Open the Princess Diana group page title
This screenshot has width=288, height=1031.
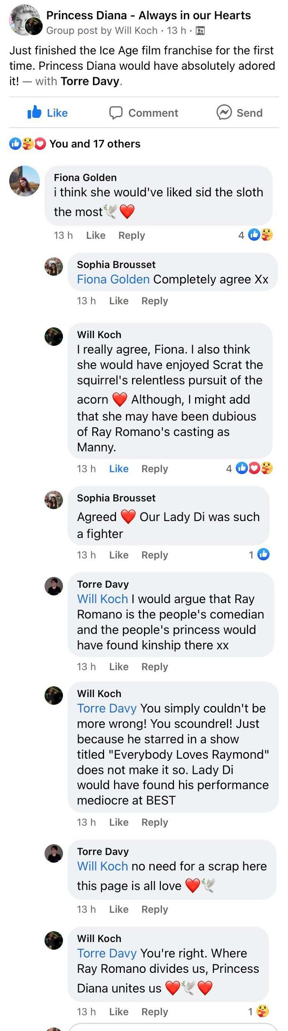click(x=149, y=16)
